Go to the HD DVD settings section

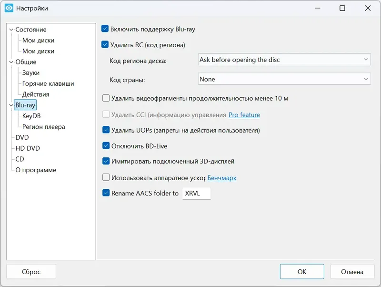coord(28,148)
